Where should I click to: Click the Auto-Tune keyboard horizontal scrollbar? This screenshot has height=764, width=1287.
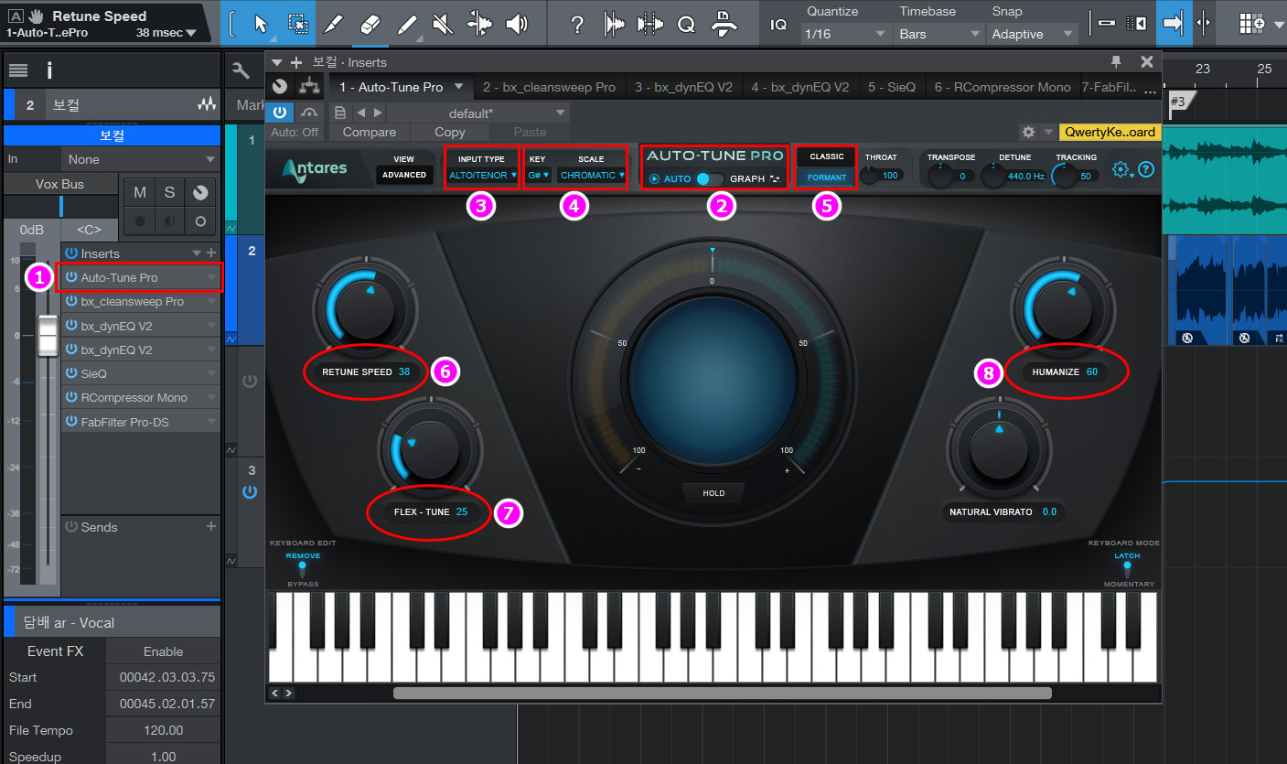[x=723, y=693]
